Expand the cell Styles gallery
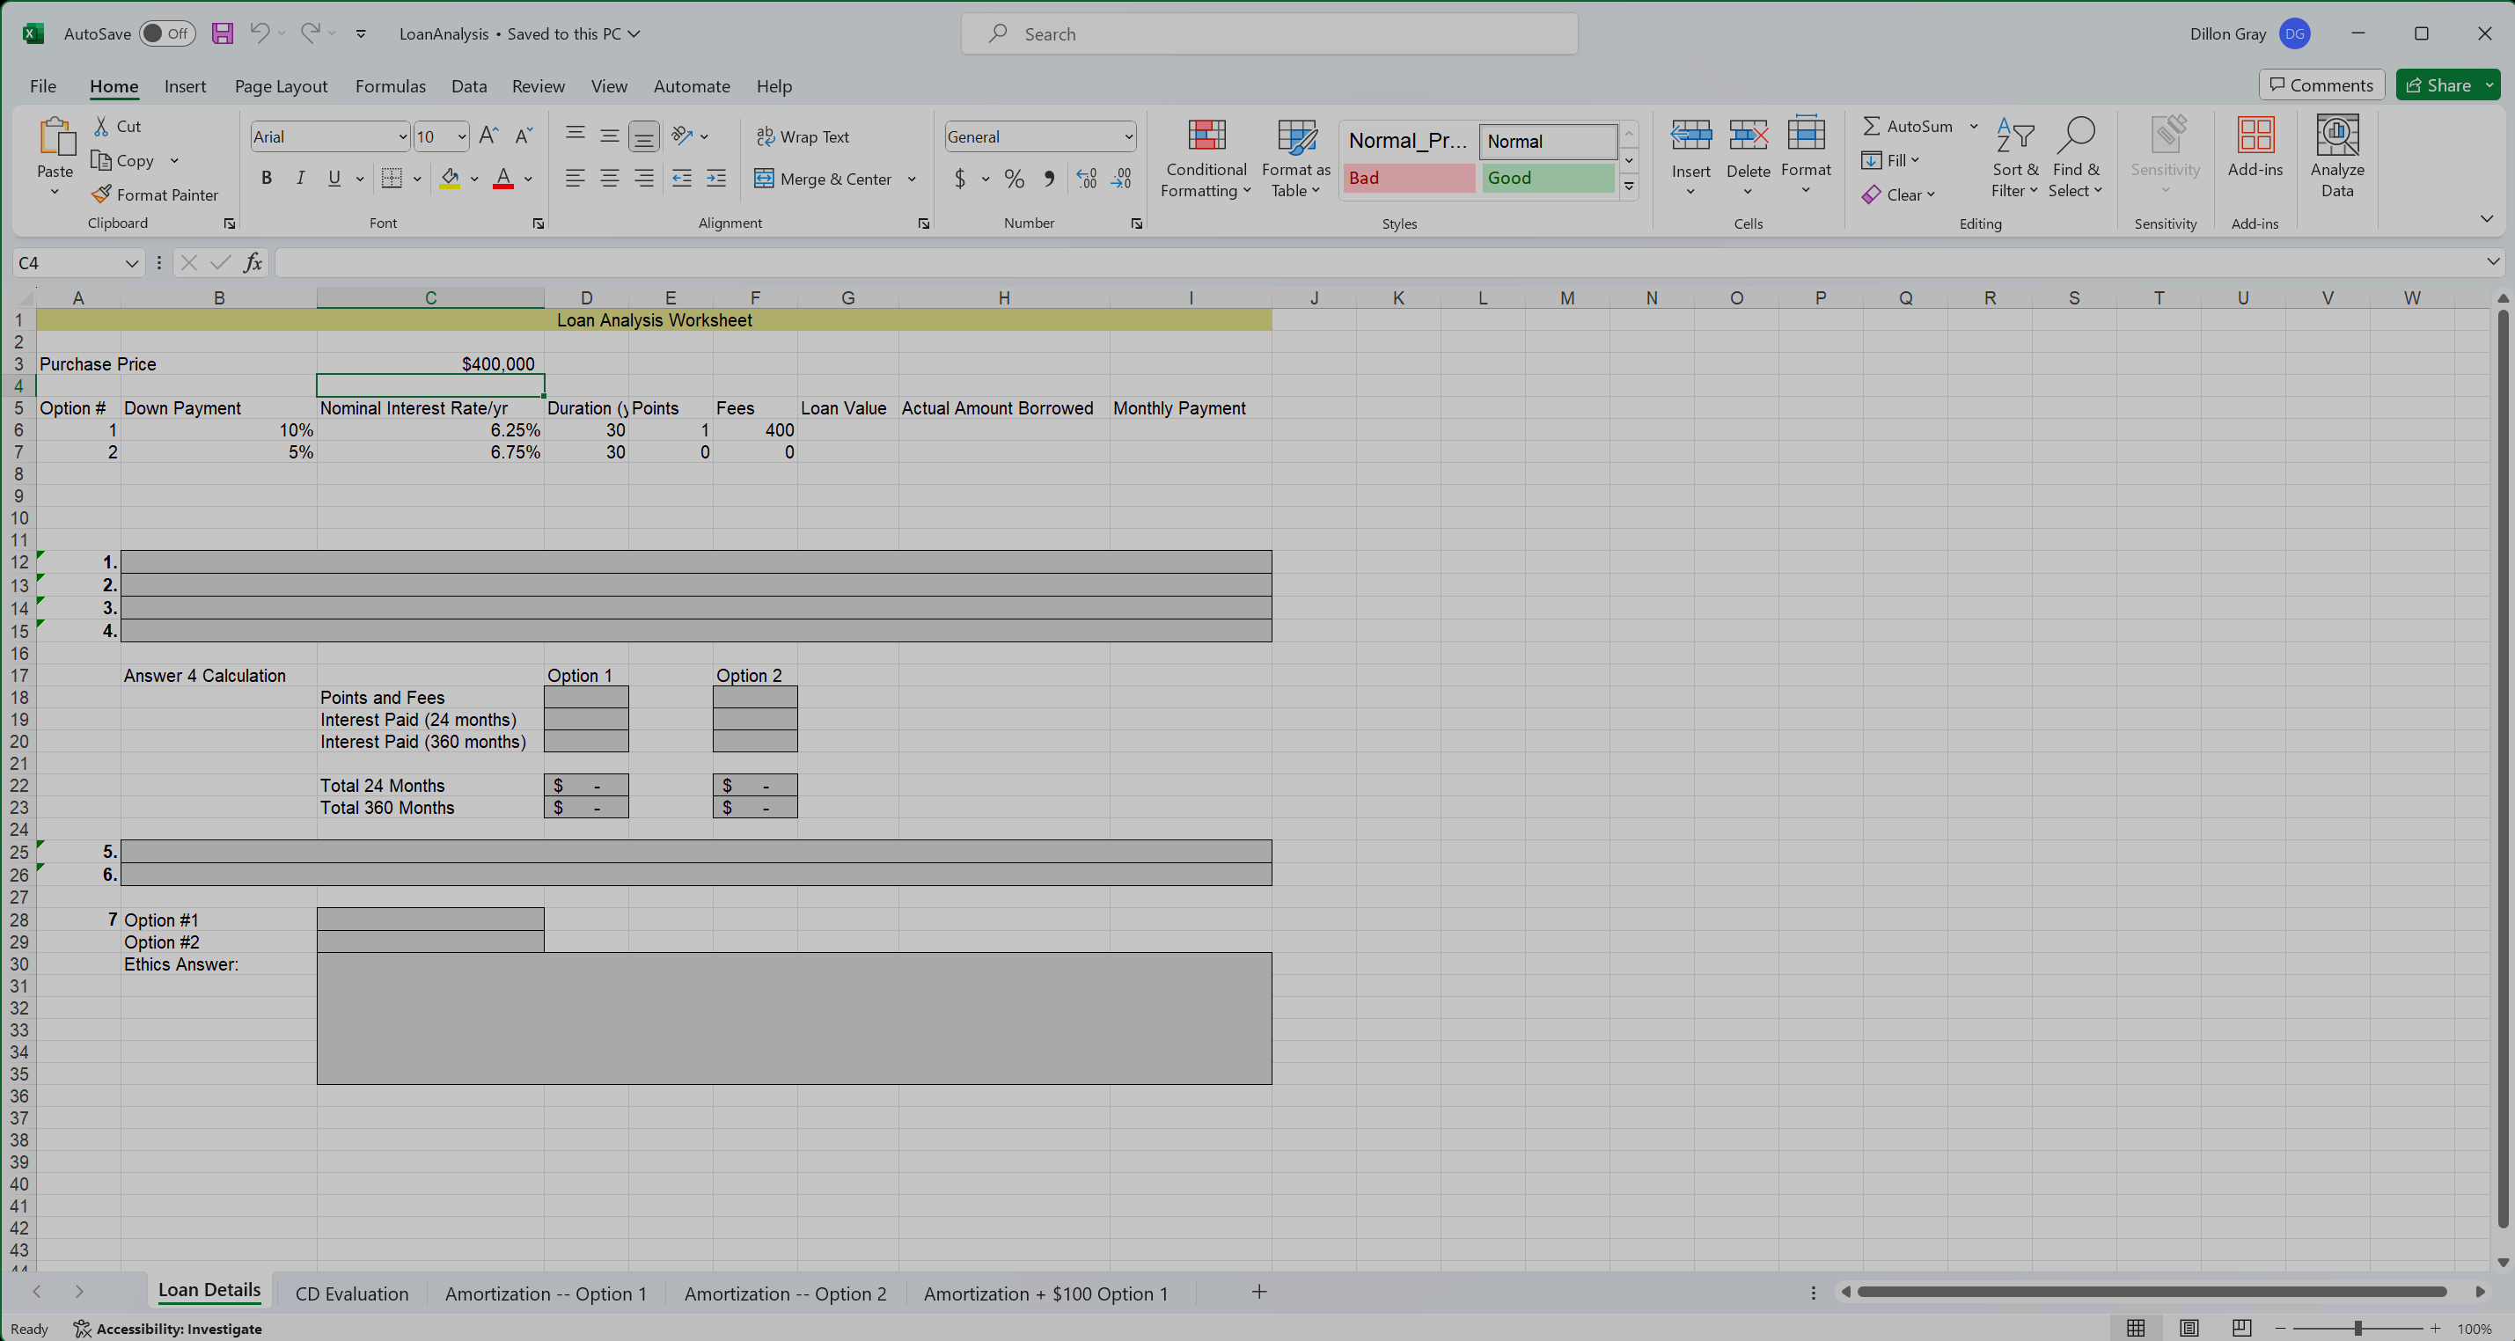Image resolution: width=2515 pixels, height=1341 pixels. coord(1629,187)
